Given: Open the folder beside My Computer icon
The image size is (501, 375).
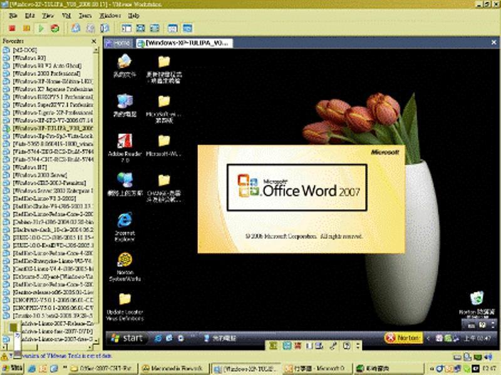Looking at the screenshot, I should coord(164,109).
